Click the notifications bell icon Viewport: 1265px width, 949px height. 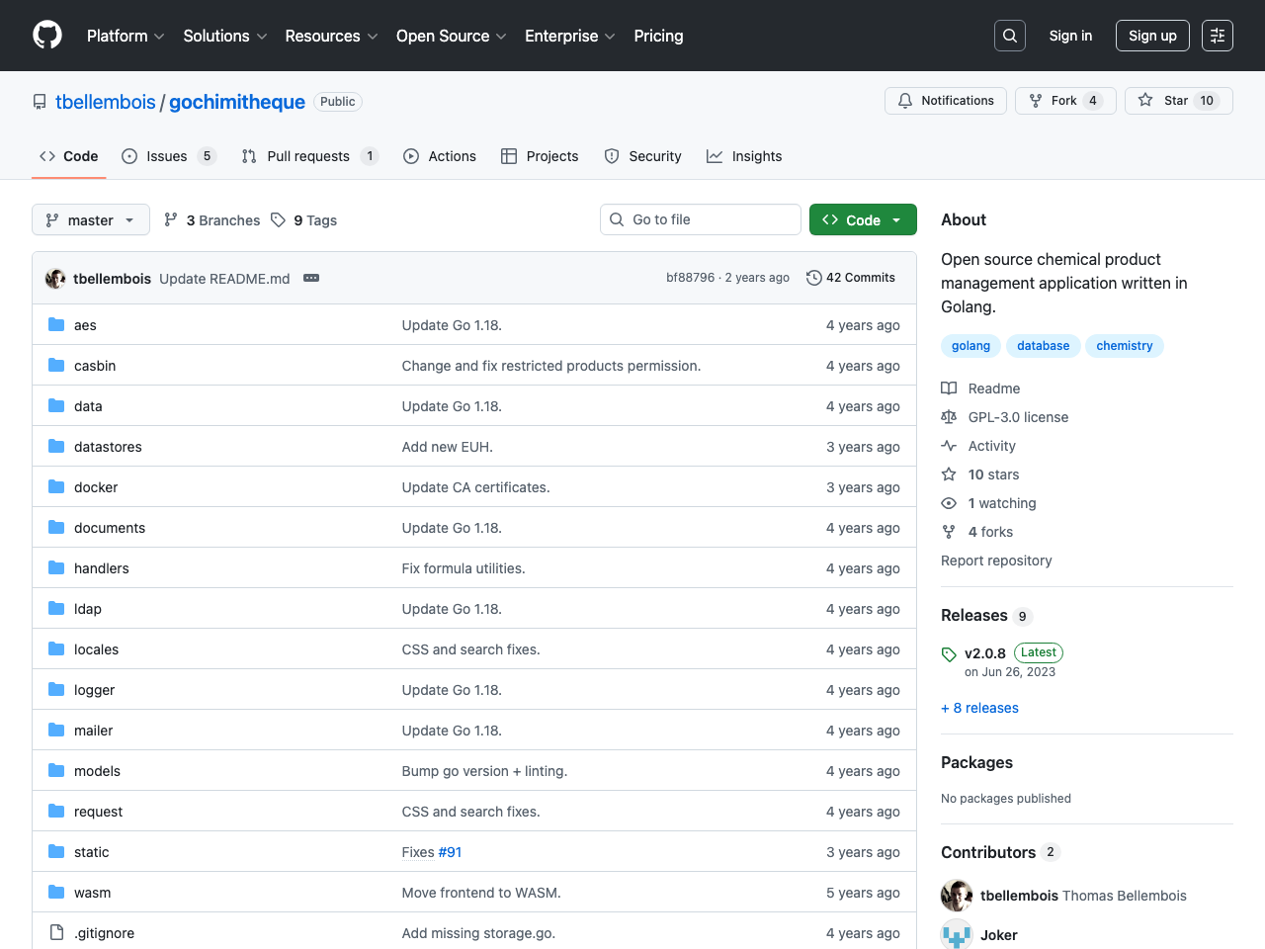(904, 100)
